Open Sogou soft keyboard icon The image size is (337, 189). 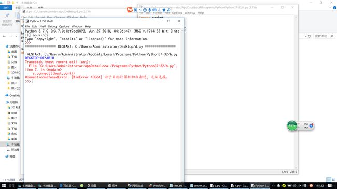click(155, 10)
